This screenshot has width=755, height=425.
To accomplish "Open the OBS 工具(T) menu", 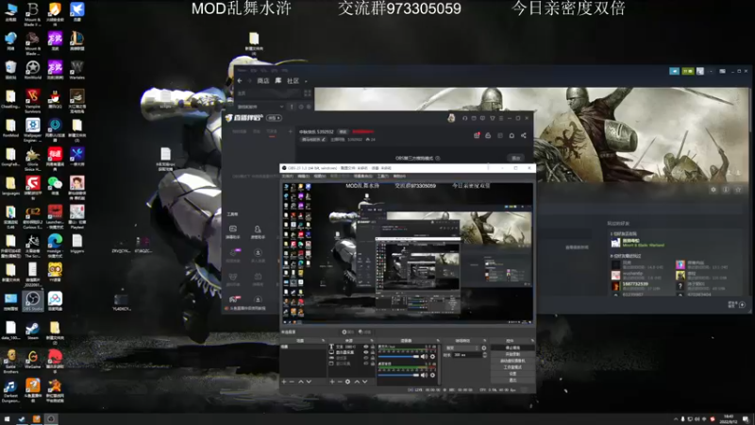I will (382, 177).
